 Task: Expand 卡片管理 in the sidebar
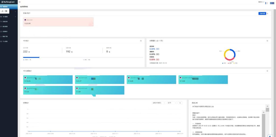(x=9, y=17)
